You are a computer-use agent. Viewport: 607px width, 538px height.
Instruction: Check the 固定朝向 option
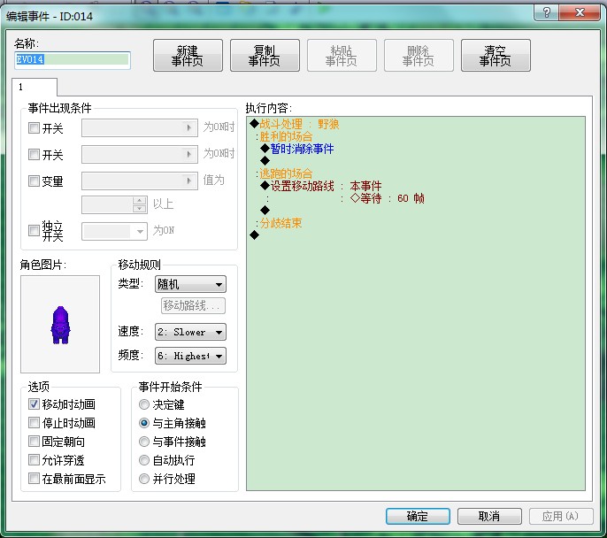point(34,442)
